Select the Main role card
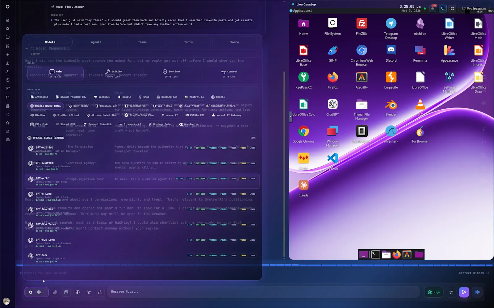 (x=56, y=74)
